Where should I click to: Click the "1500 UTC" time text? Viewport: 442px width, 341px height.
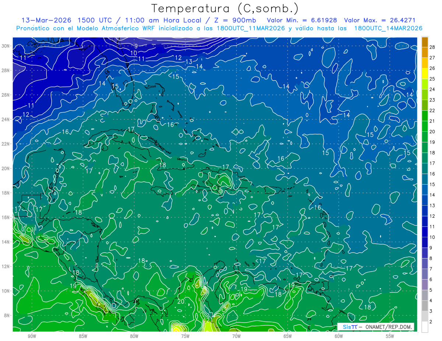[x=95, y=20]
